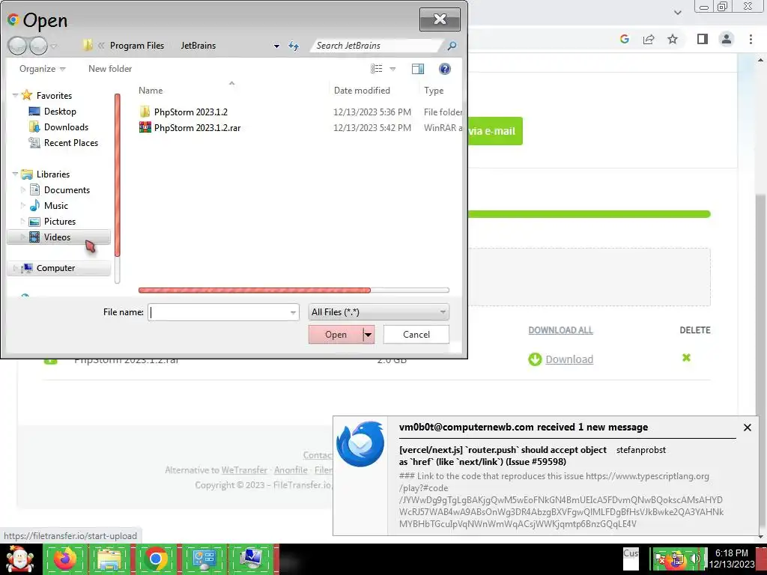Open Chrome's three-dot menu

pyautogui.click(x=751, y=39)
